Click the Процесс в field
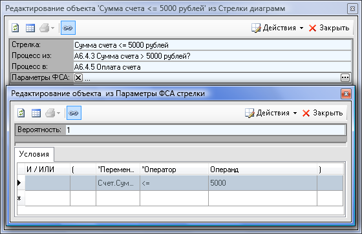362x234 pixels. 213,67
